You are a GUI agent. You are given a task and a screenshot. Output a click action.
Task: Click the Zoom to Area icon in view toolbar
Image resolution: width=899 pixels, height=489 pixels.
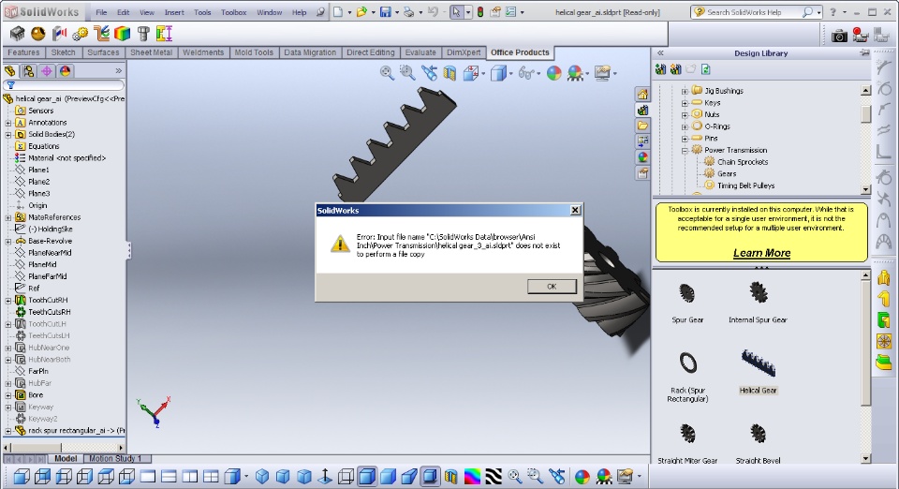[407, 73]
